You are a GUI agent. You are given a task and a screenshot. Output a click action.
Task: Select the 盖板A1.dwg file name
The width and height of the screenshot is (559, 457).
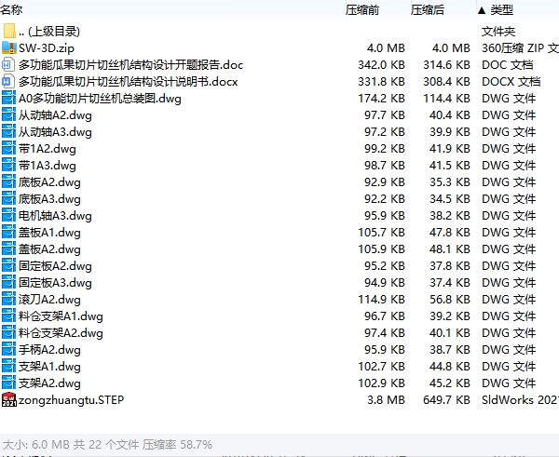tap(49, 233)
